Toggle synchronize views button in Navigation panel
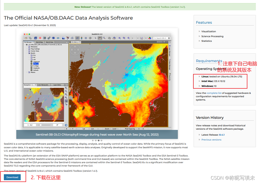The image size is (259, 183). coord(66,101)
